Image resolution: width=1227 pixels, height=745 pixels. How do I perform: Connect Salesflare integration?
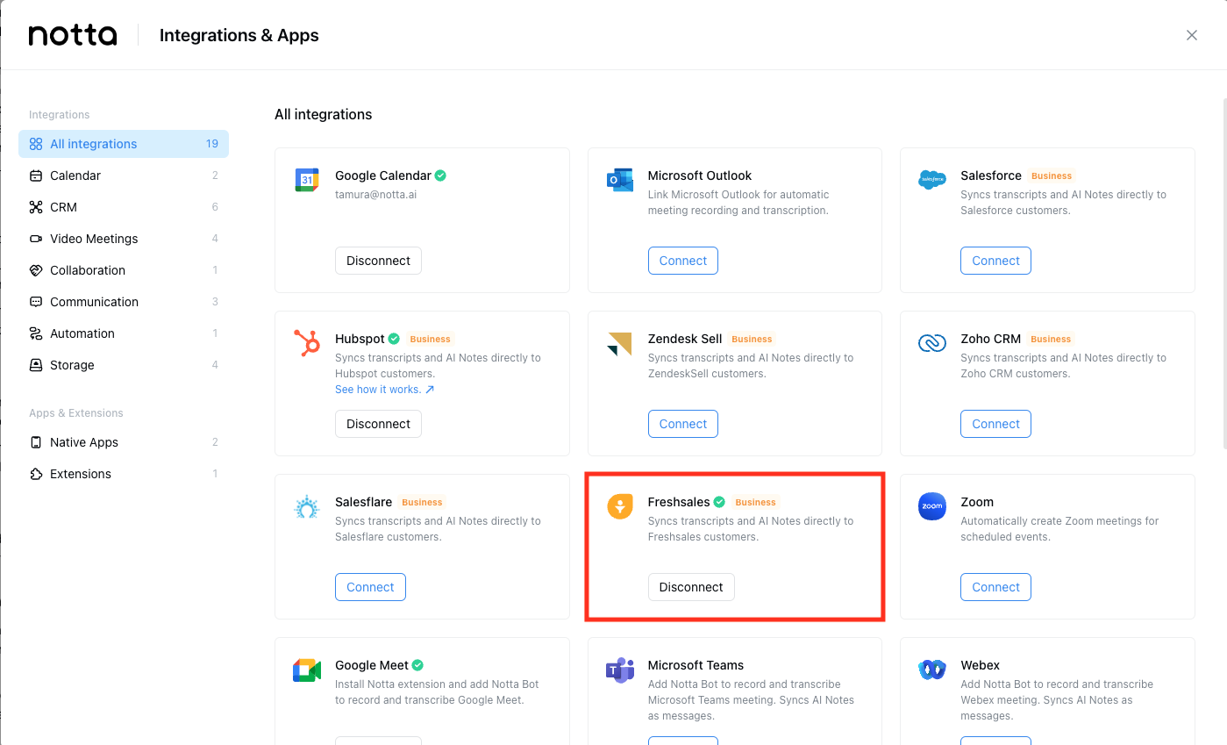tap(370, 587)
